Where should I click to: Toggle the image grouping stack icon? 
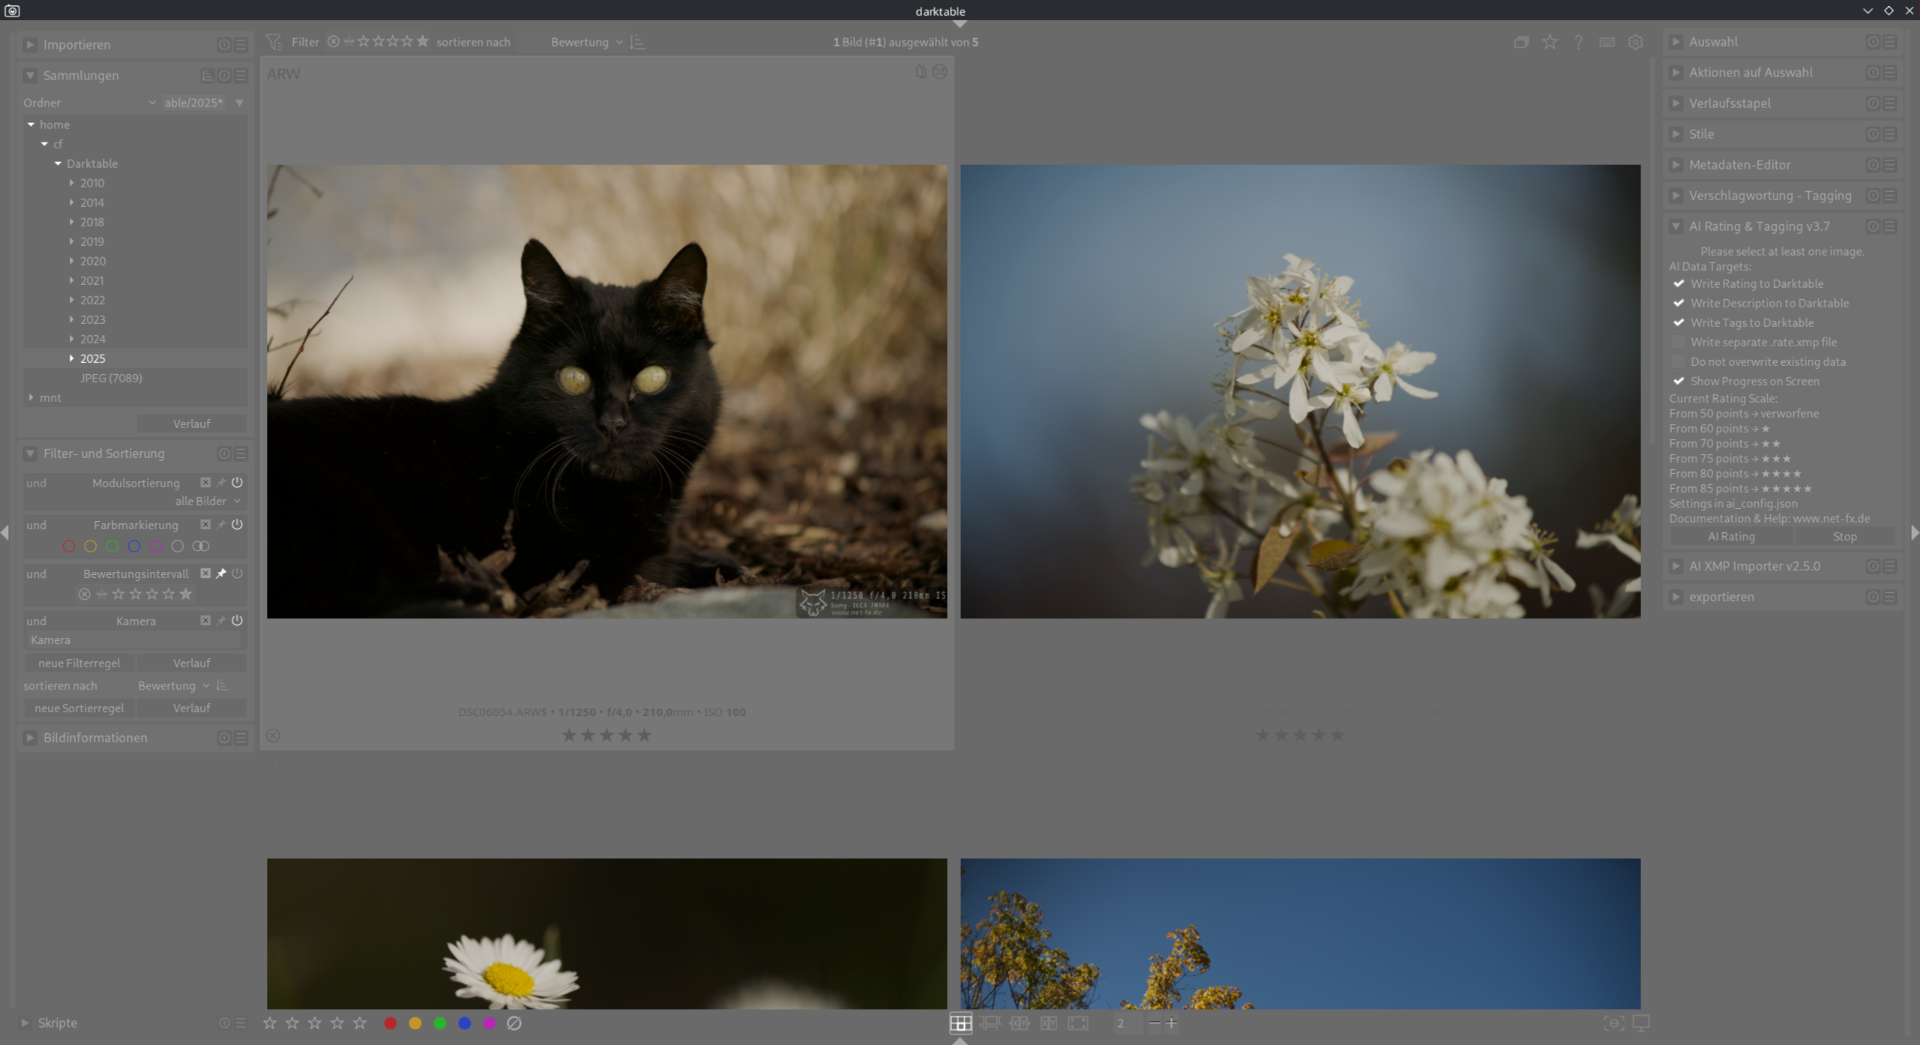(1520, 42)
